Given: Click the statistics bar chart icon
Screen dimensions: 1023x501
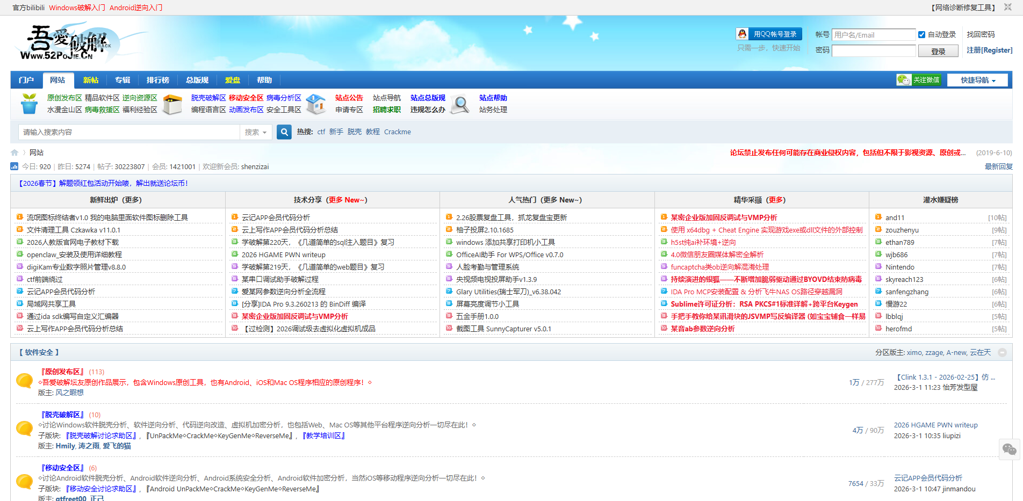Looking at the screenshot, I should click(15, 167).
